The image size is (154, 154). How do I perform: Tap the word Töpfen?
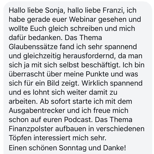click(20, 138)
